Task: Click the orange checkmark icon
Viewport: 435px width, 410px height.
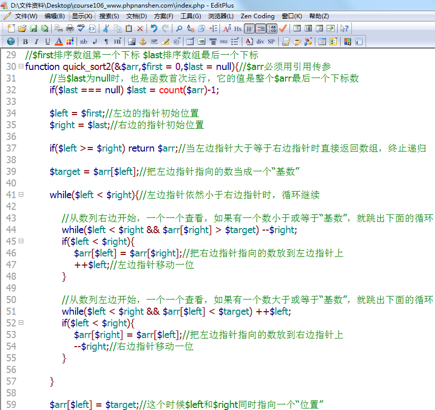Action: point(283,28)
